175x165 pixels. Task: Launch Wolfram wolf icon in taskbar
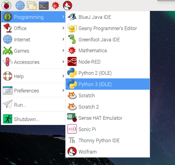(67, 5)
